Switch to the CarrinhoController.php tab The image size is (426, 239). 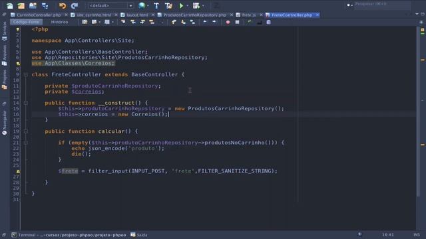(x=39, y=15)
